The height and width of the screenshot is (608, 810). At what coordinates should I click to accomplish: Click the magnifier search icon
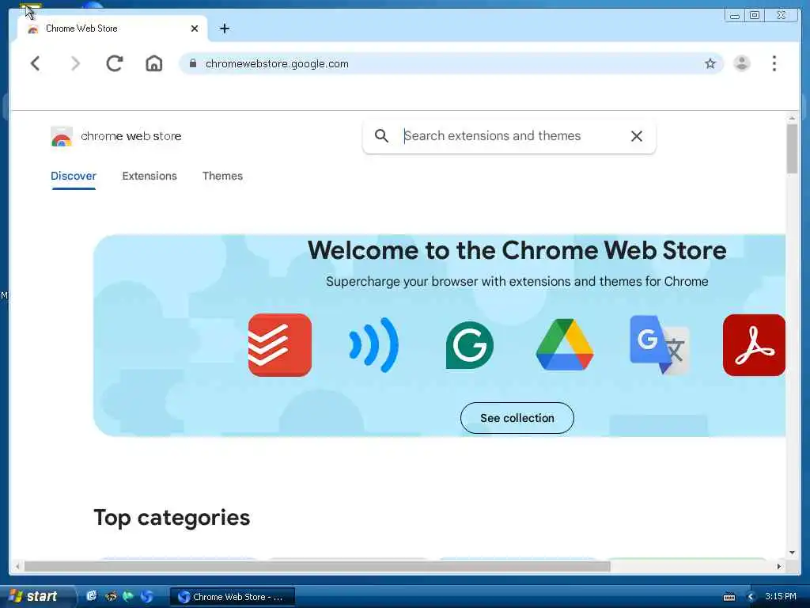[x=381, y=136]
